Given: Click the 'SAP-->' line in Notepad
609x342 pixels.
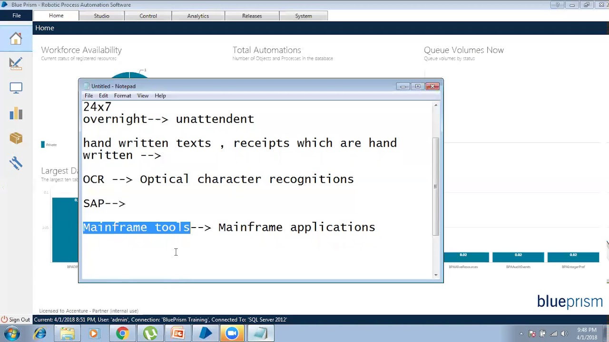Looking at the screenshot, I should pyautogui.click(x=104, y=203).
